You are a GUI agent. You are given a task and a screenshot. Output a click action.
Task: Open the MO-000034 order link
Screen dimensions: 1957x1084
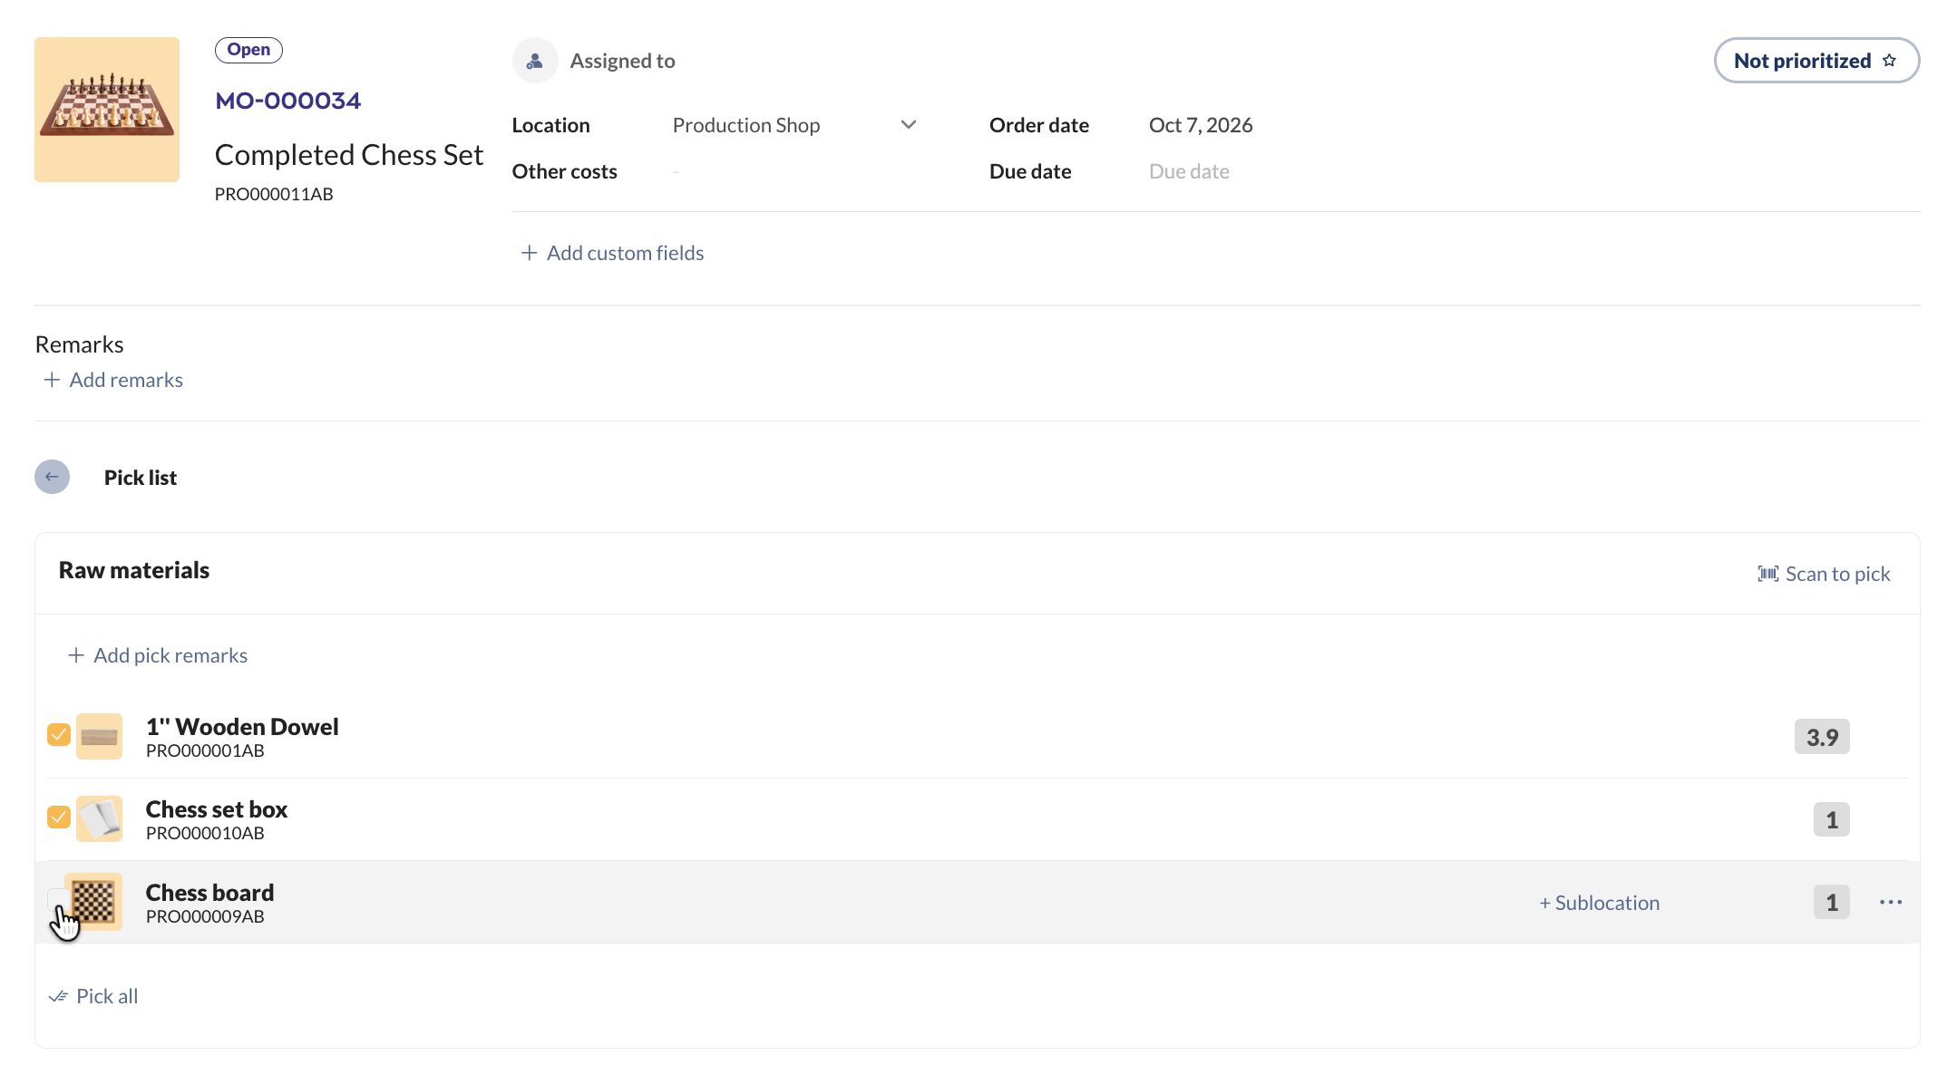287,101
